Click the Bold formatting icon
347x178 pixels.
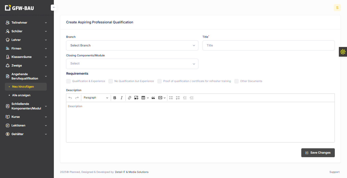(115, 98)
